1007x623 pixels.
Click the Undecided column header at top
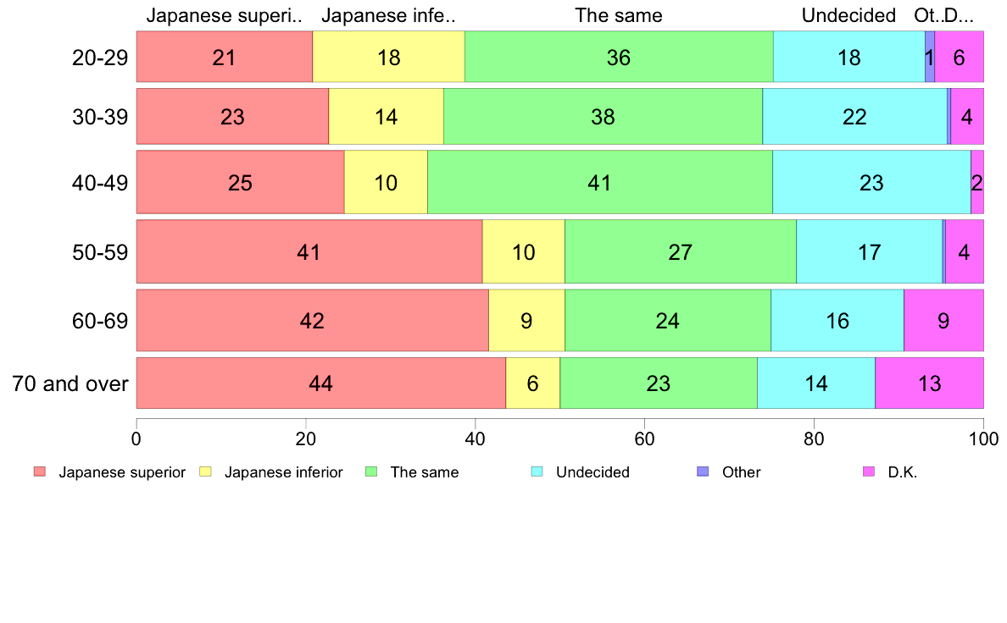848,15
